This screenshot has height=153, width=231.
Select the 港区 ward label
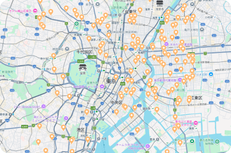pos(80,130)
